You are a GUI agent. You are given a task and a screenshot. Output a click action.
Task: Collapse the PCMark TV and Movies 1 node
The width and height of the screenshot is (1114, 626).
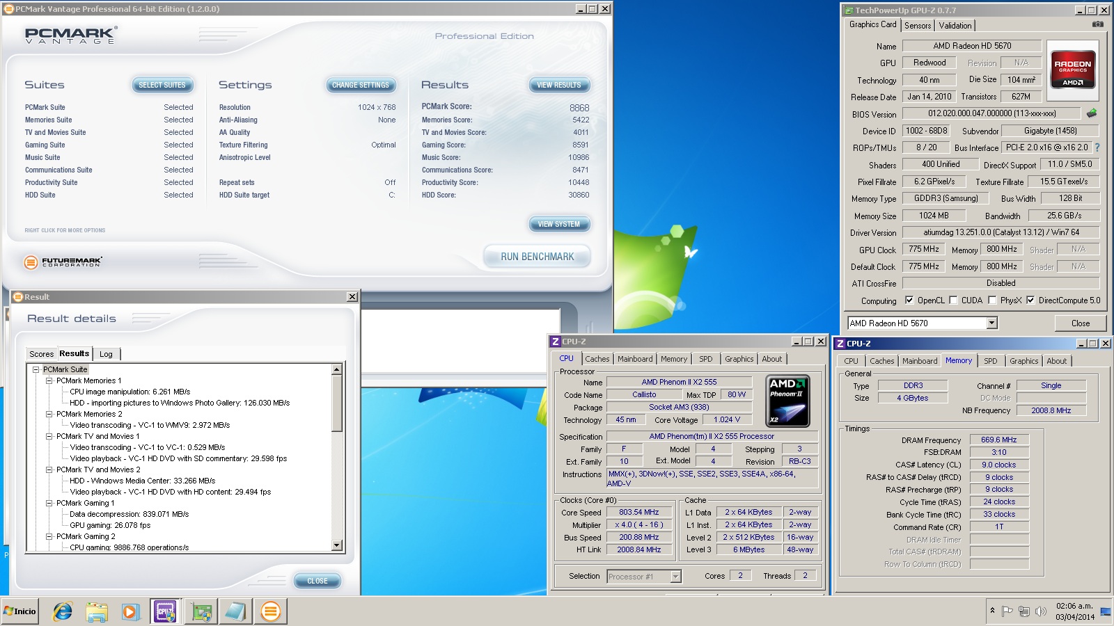click(49, 436)
